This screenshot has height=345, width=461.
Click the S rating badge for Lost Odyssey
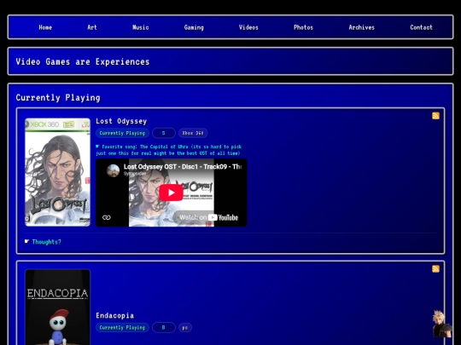coord(164,133)
